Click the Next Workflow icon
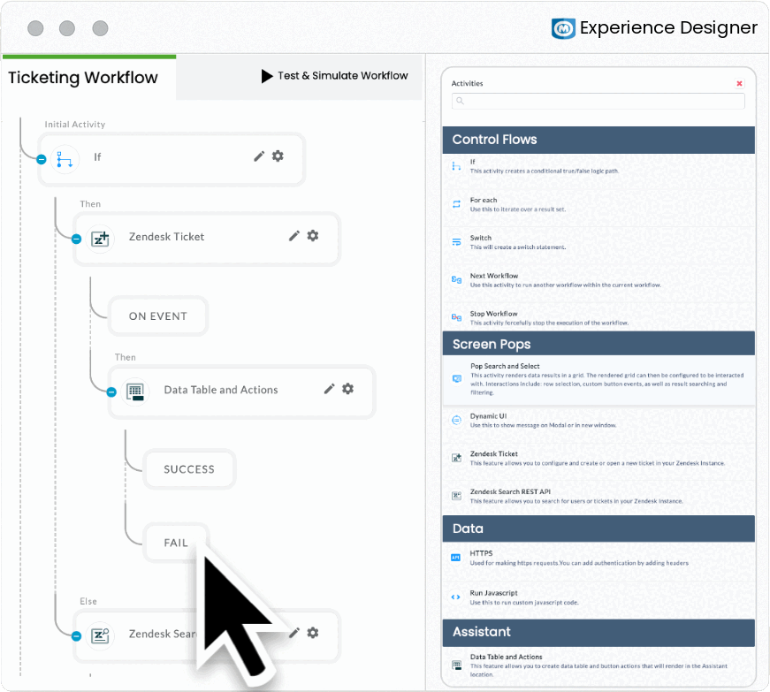Image resolution: width=770 pixels, height=692 pixels. point(456,280)
